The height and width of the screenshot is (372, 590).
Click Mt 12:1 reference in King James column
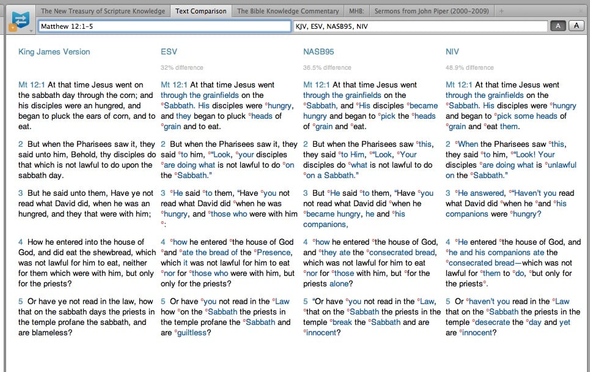click(x=32, y=84)
